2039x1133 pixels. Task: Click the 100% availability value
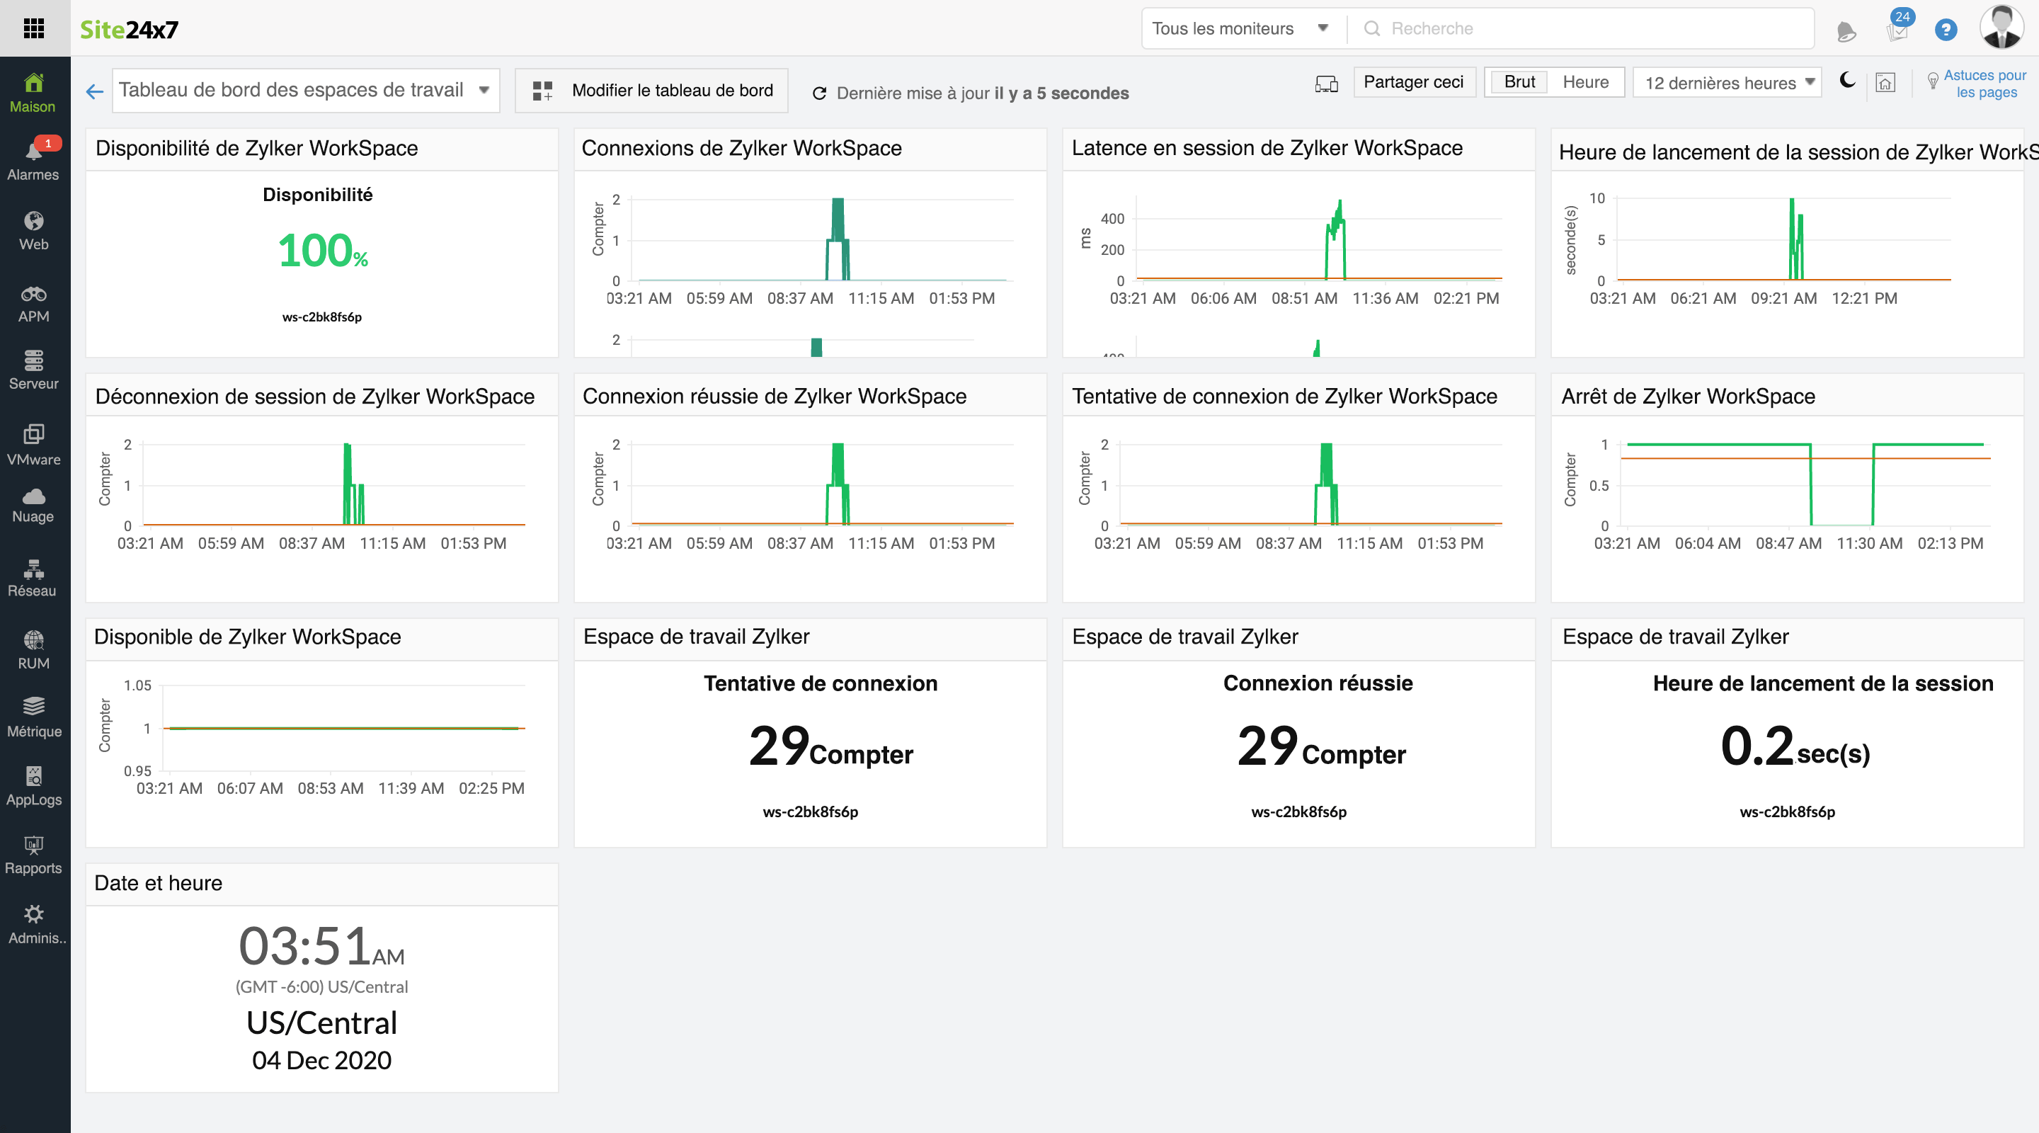[x=323, y=251]
